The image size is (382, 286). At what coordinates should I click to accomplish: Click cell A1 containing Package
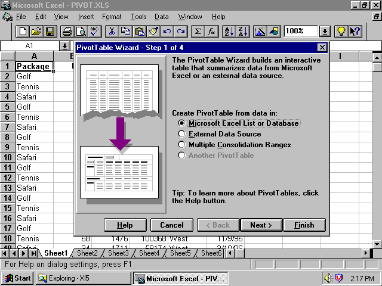click(x=34, y=66)
